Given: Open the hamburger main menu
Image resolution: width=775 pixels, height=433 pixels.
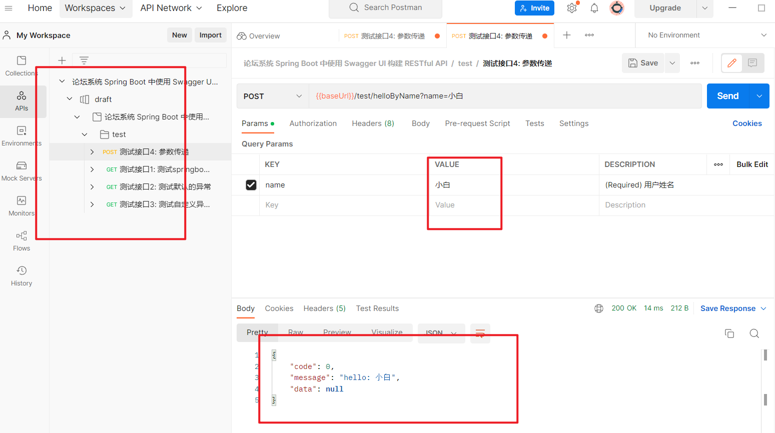Looking at the screenshot, I should pyautogui.click(x=9, y=8).
